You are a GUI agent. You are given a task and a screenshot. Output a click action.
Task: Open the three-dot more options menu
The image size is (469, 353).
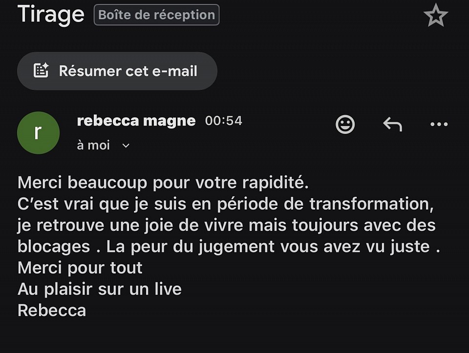[439, 125]
